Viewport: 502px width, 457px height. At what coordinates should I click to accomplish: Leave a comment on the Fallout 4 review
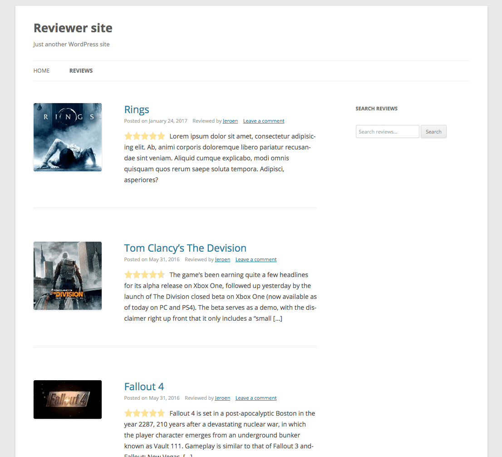(256, 398)
